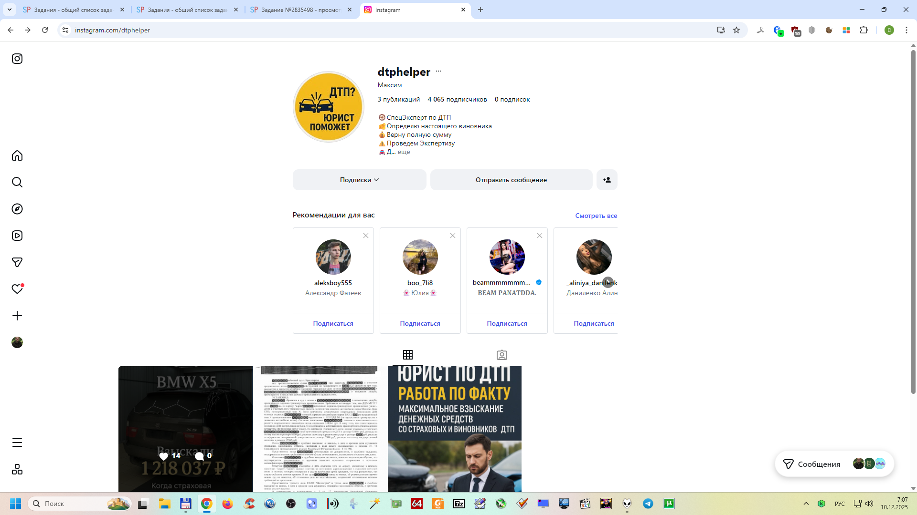917x515 pixels.
Task: Expand the Подписки dropdown button
Action: coord(359,180)
